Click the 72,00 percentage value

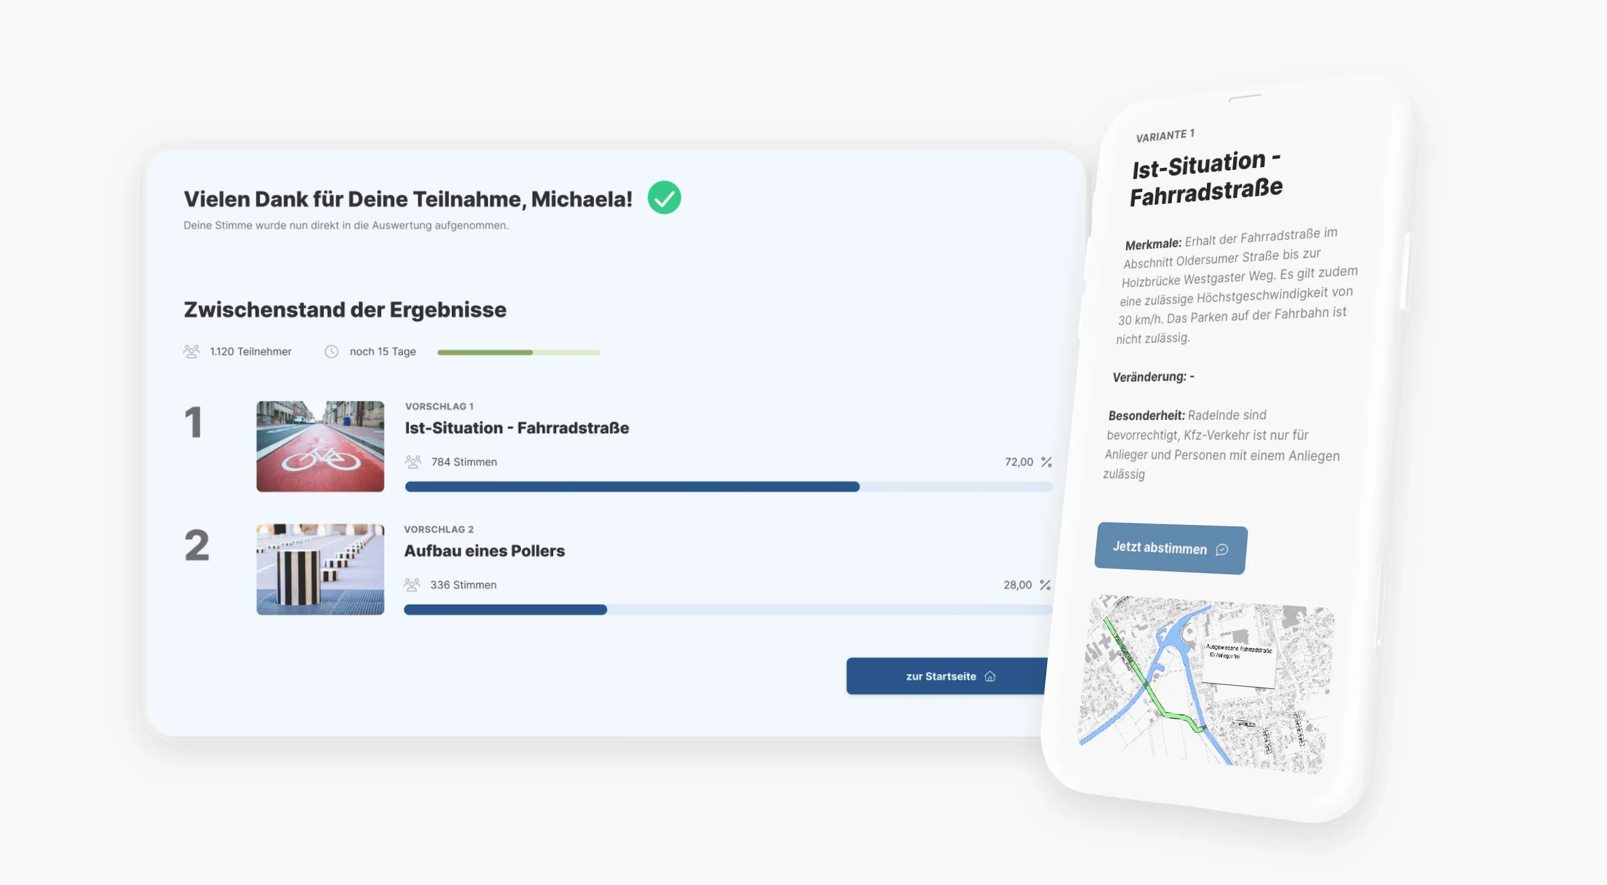click(1019, 461)
